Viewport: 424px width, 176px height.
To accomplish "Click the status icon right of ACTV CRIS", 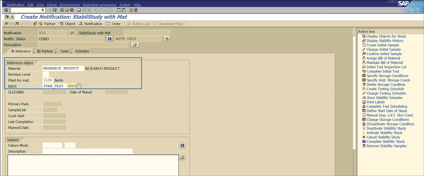I will click(x=167, y=39).
